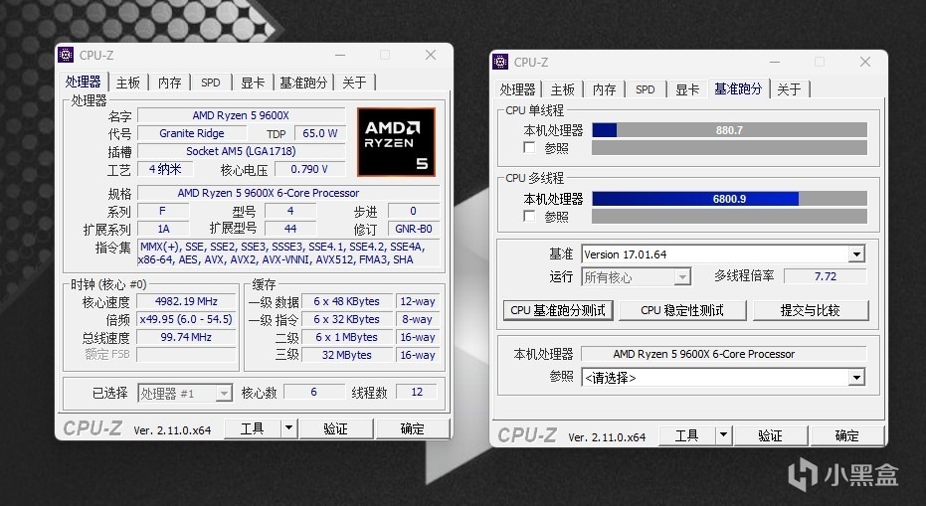Viewport: 926px width, 506px height.
Task: Switch to 主板 tab in left window
Action: (x=128, y=83)
